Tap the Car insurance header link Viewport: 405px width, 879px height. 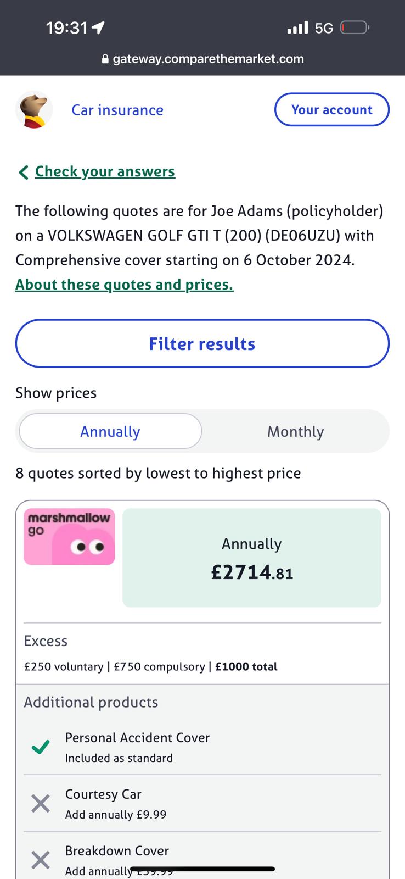pyautogui.click(x=117, y=110)
